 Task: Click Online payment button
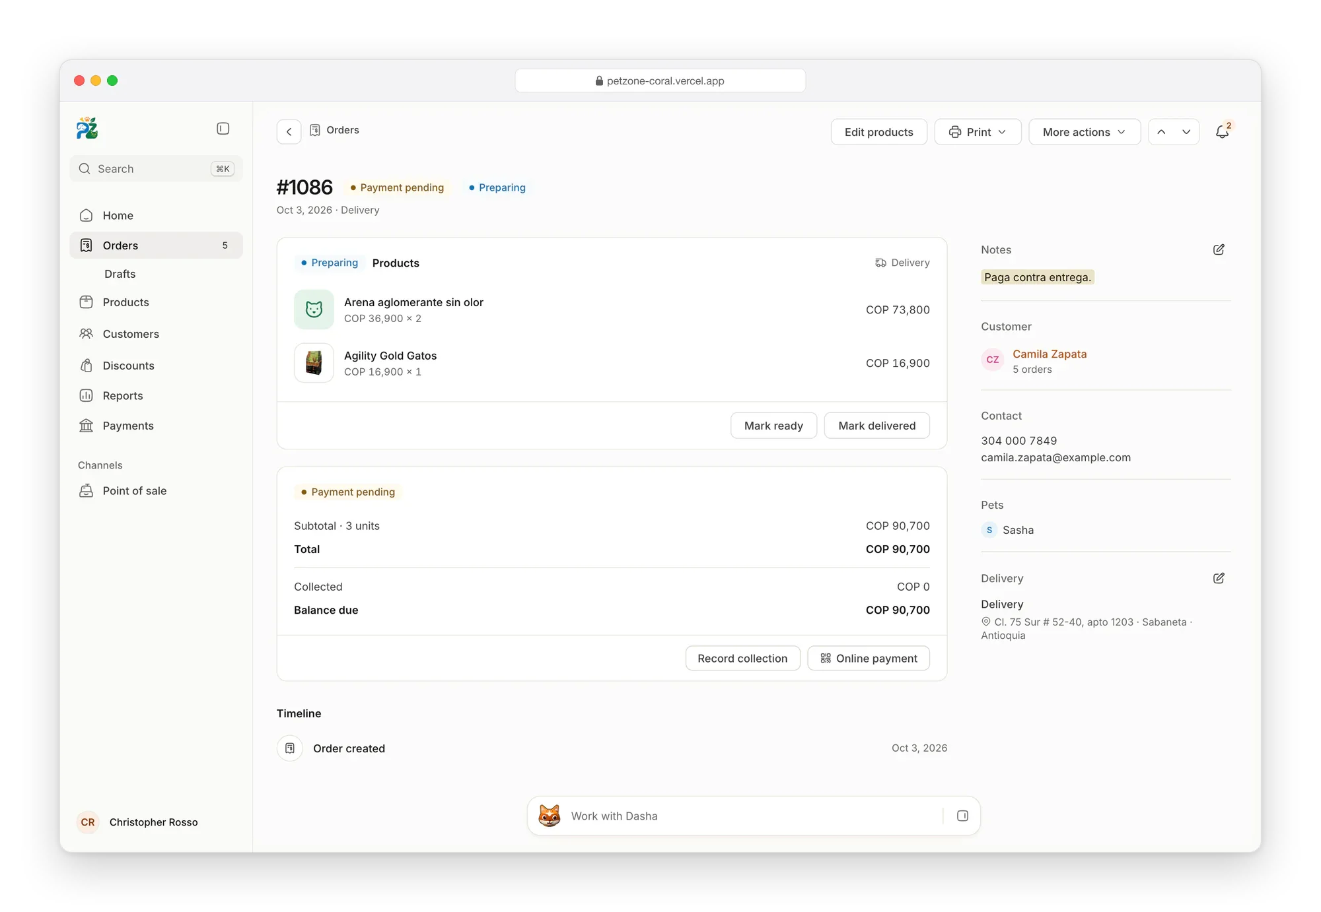[869, 658]
